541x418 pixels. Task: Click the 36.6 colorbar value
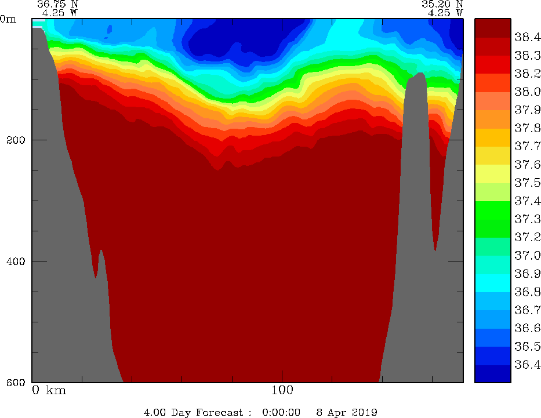pos(527,329)
